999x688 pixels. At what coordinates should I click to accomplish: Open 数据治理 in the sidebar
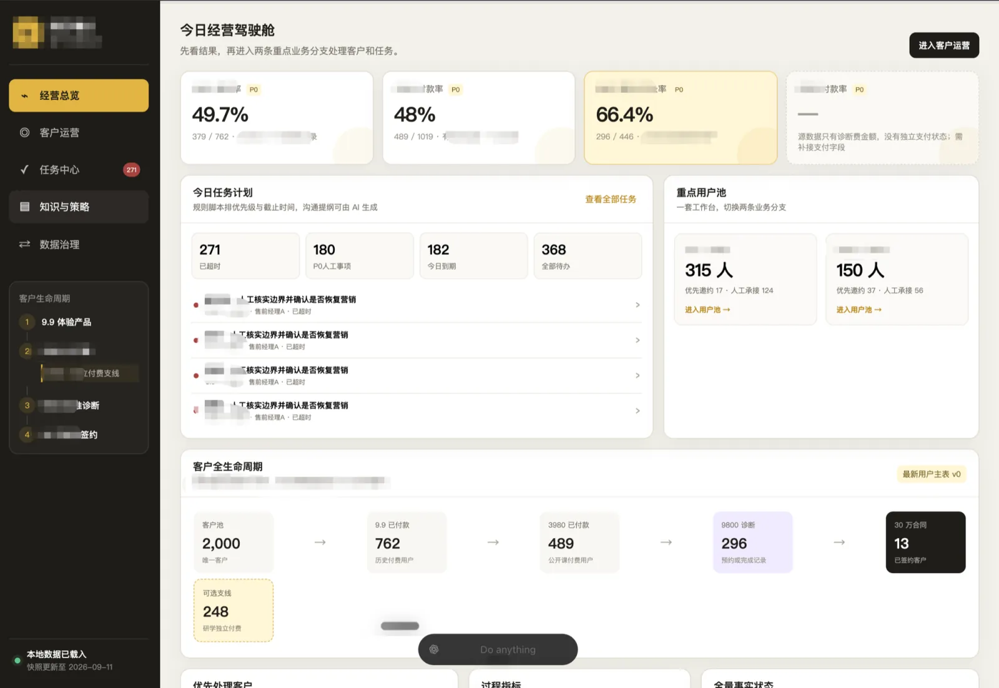click(79, 244)
